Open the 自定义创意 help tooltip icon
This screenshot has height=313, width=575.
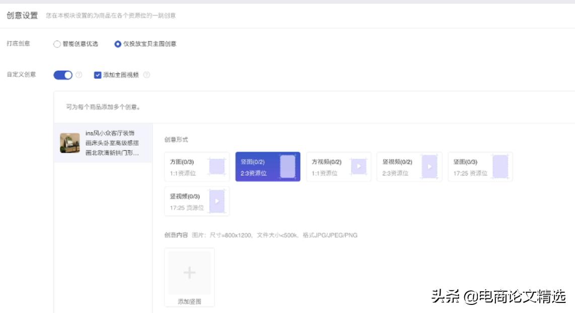click(78, 74)
